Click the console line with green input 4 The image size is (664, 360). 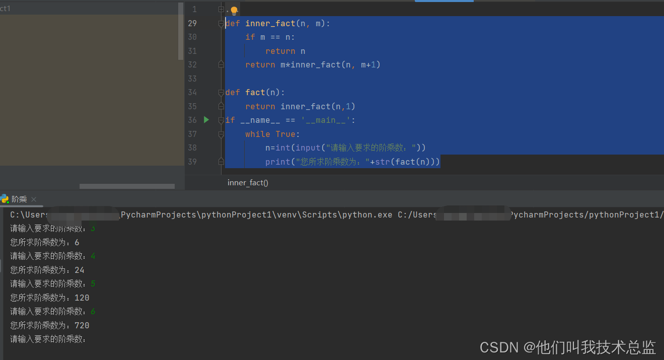click(53, 256)
